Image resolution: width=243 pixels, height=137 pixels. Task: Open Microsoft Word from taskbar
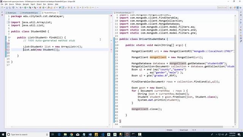(90, 134)
